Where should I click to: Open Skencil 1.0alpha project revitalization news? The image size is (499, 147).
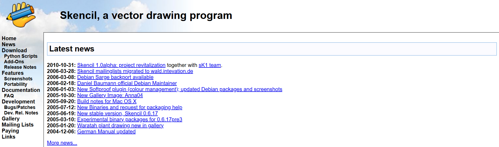pos(121,65)
